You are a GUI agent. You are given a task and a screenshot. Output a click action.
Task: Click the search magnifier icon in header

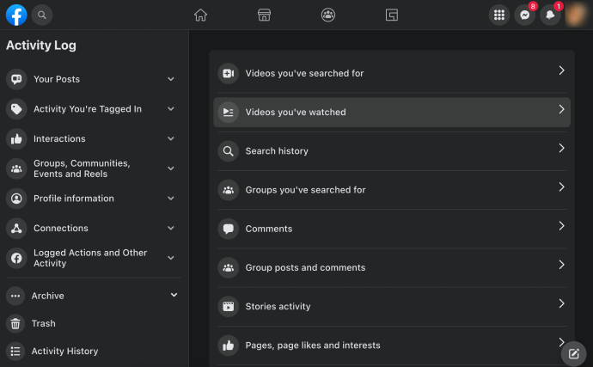click(x=42, y=15)
